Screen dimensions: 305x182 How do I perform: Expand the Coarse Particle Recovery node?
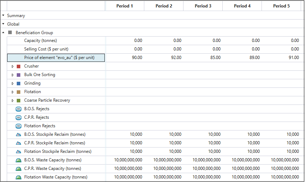coord(12,101)
